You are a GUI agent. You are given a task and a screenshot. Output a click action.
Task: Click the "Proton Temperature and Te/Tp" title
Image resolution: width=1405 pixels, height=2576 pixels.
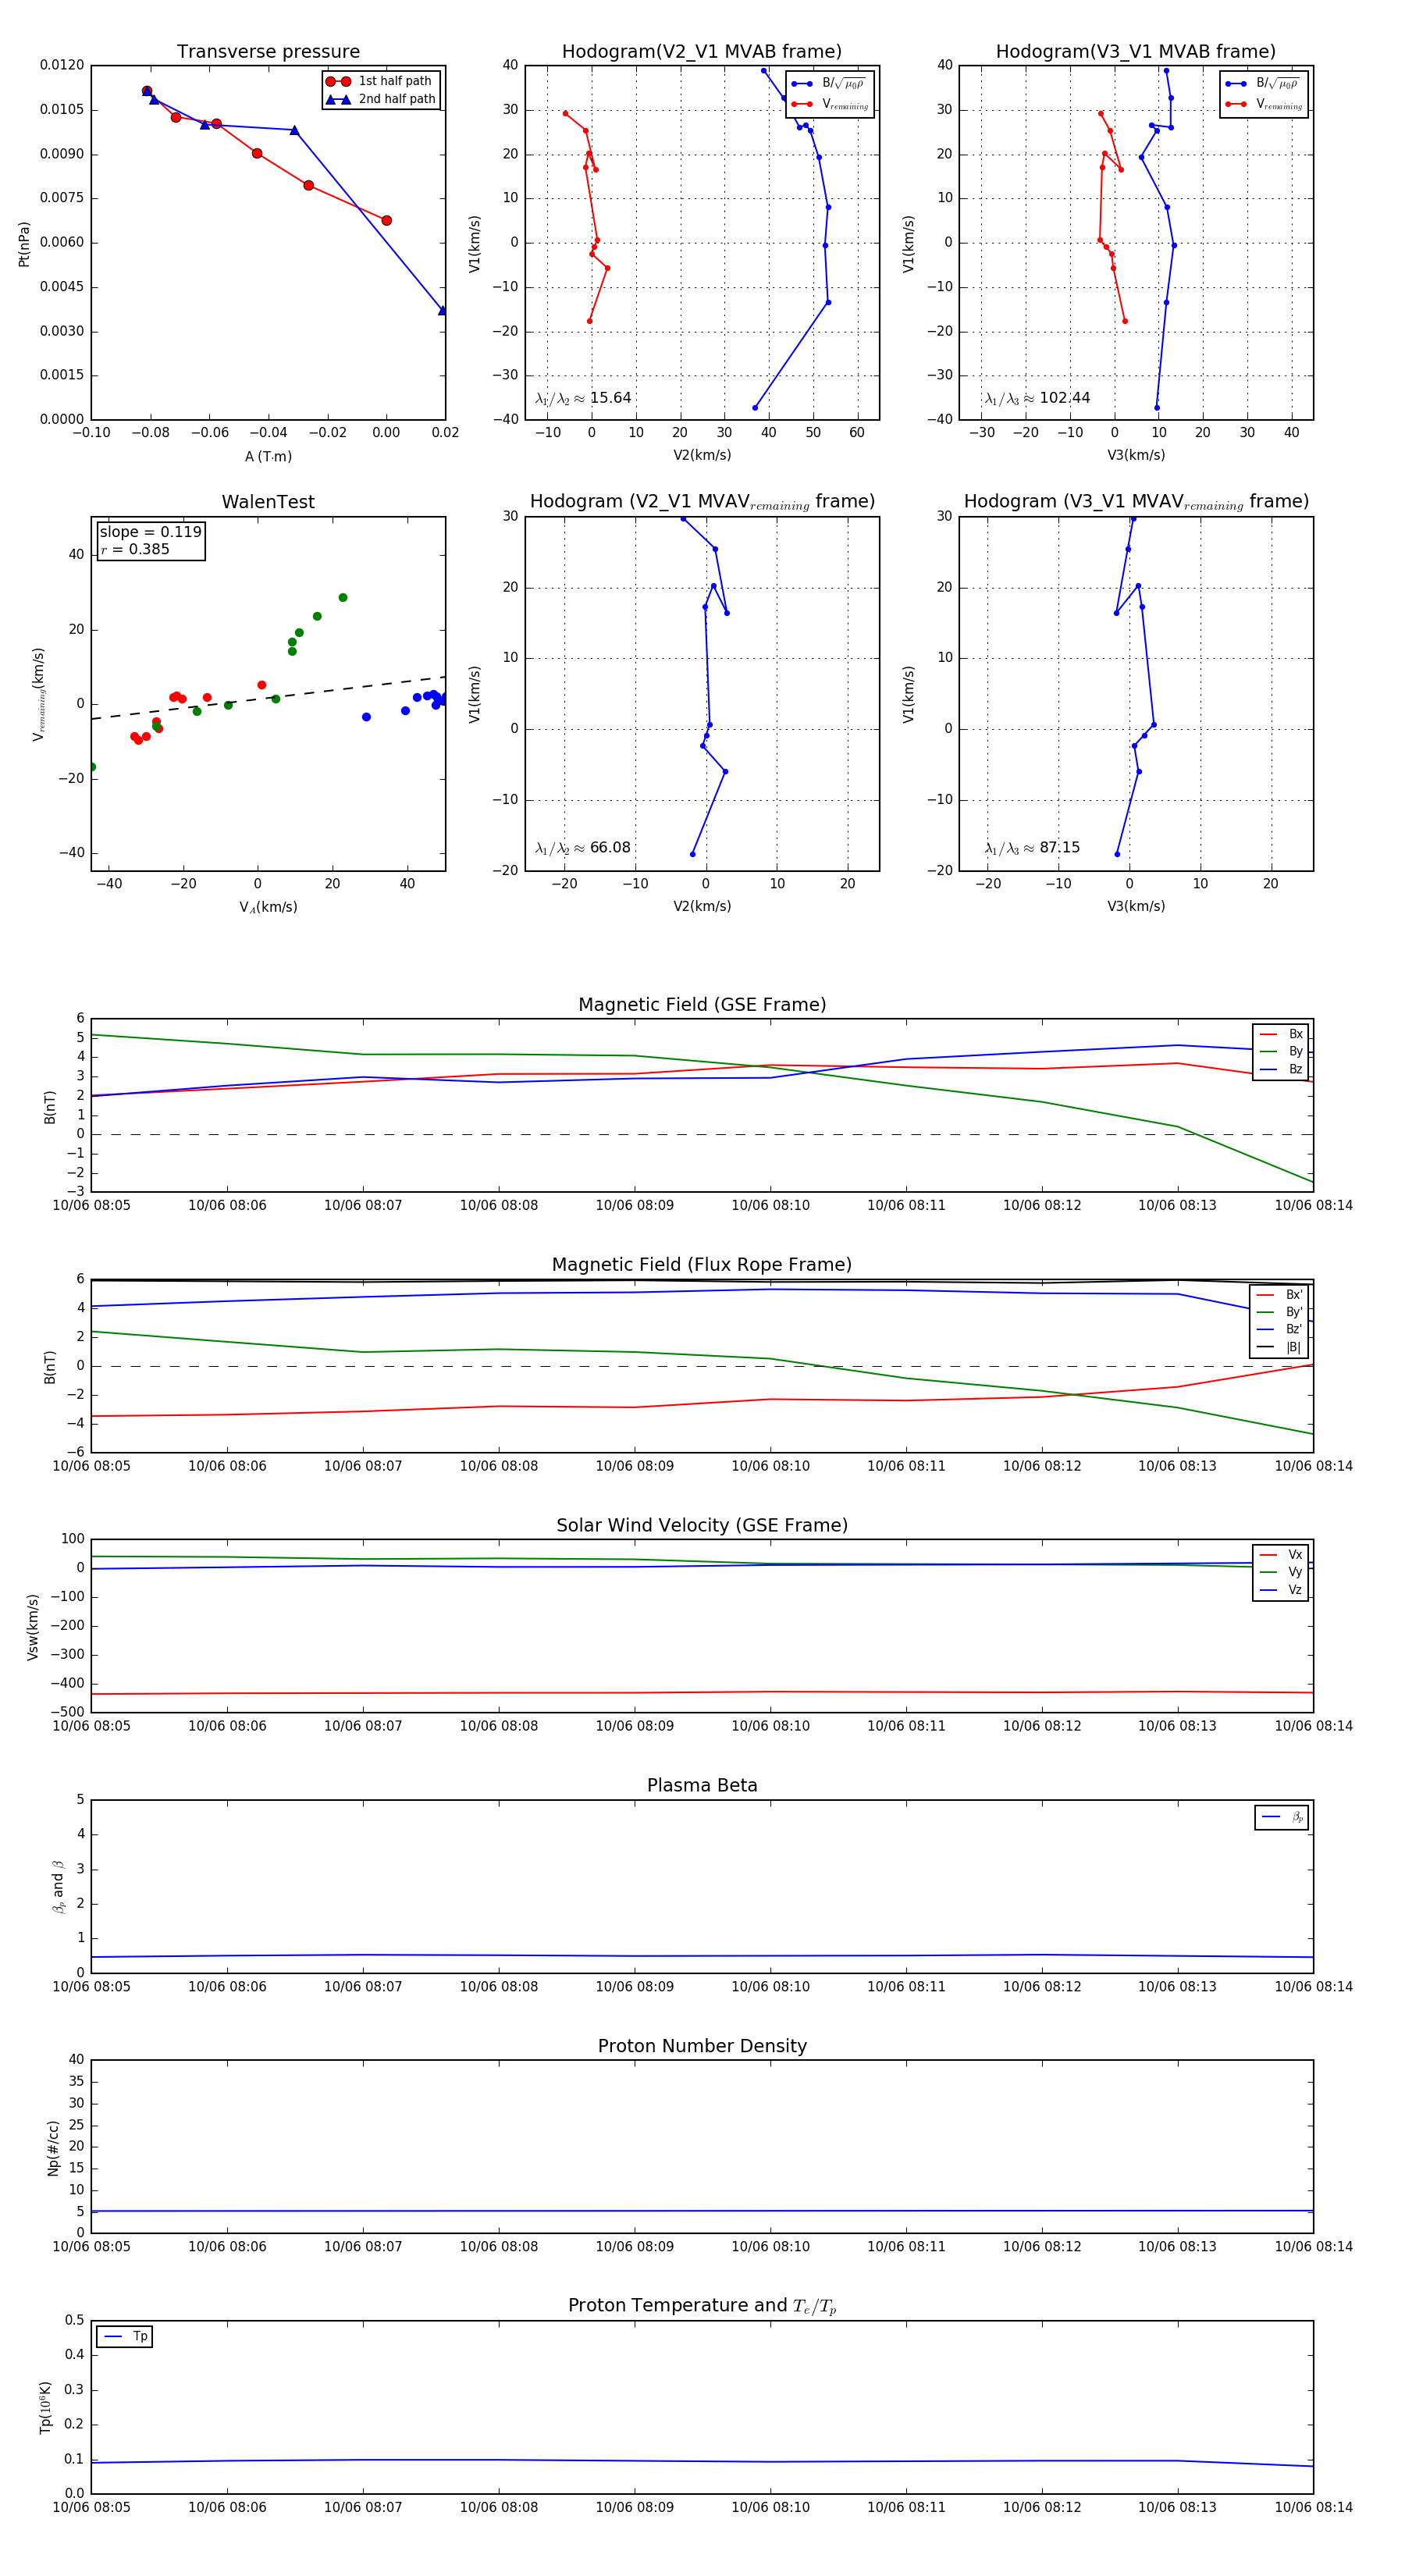point(702,2306)
